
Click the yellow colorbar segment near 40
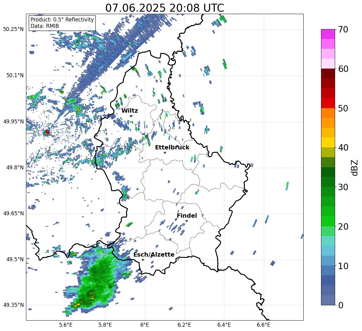[x=328, y=143]
